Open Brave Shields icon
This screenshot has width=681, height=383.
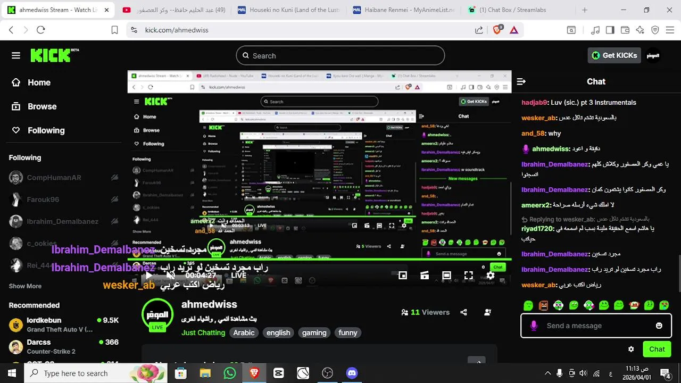497,30
